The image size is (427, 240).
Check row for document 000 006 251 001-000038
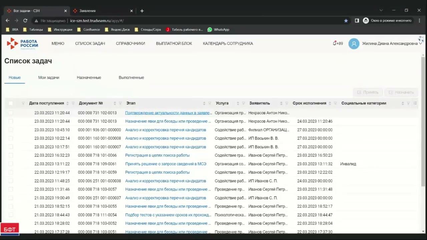click(x=11, y=181)
